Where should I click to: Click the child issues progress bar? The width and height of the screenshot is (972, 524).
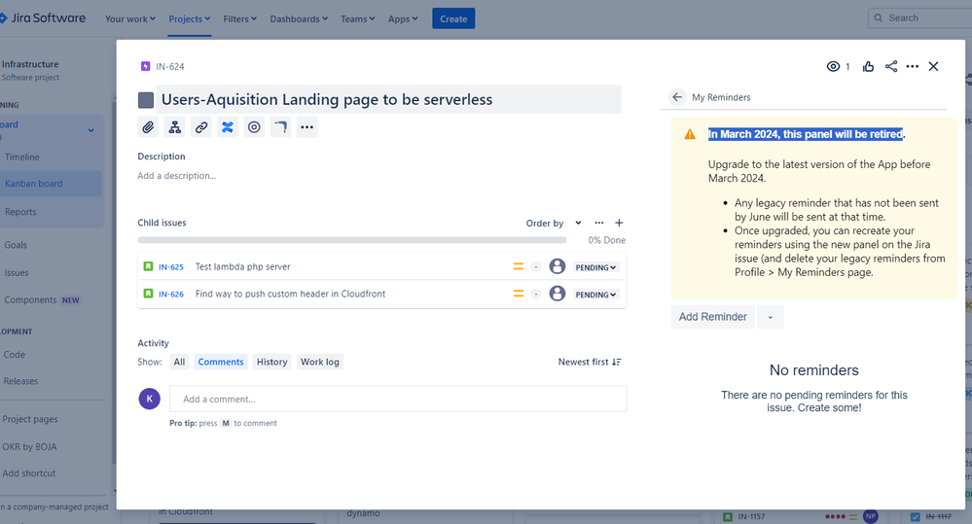[x=352, y=240]
